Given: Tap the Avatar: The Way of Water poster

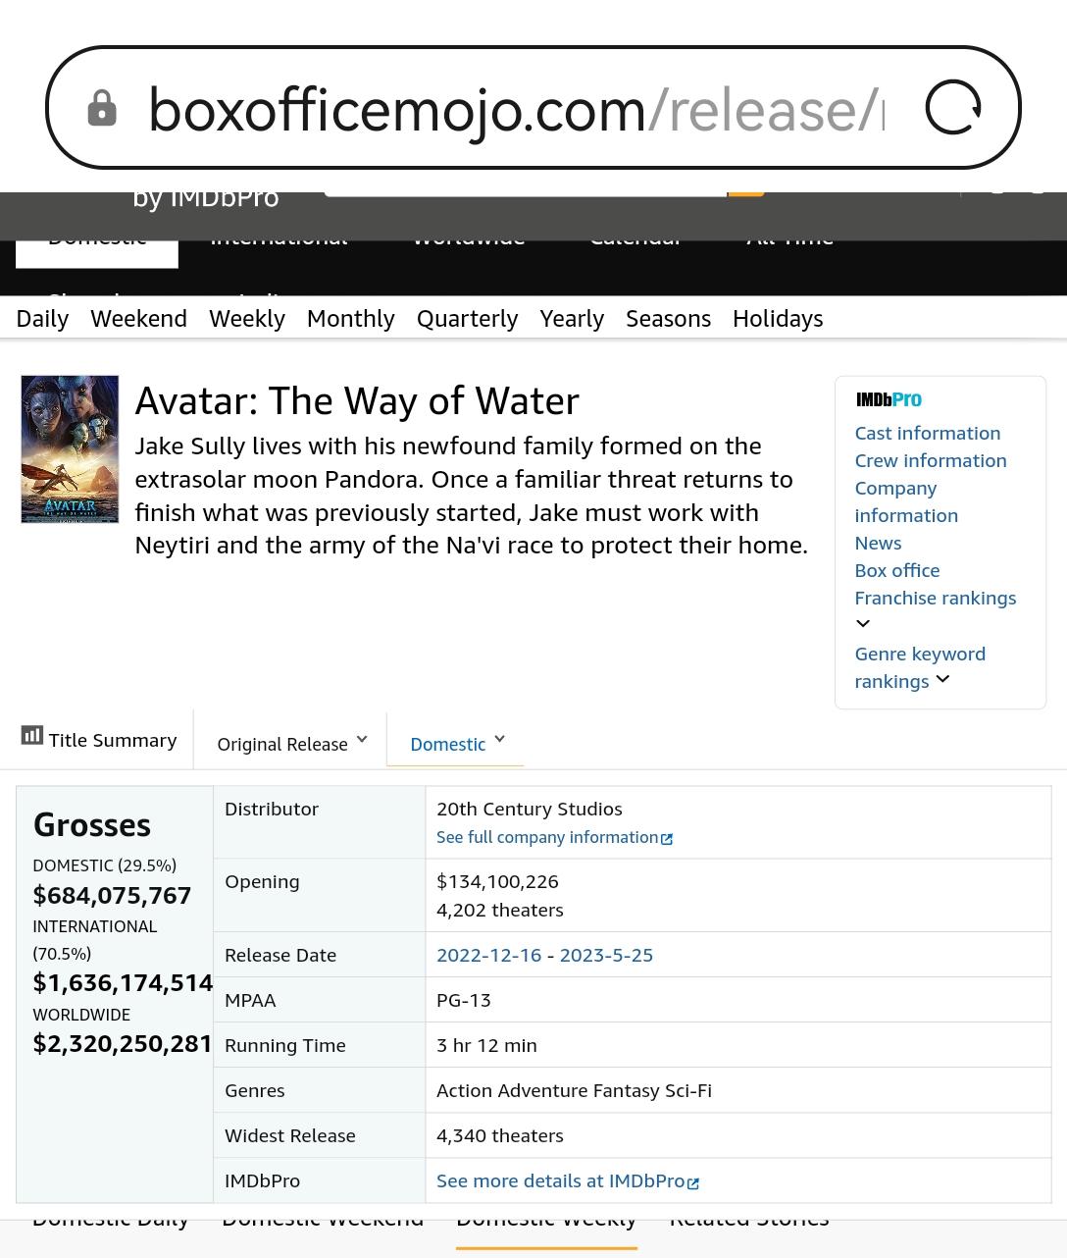Looking at the screenshot, I should click(x=70, y=448).
